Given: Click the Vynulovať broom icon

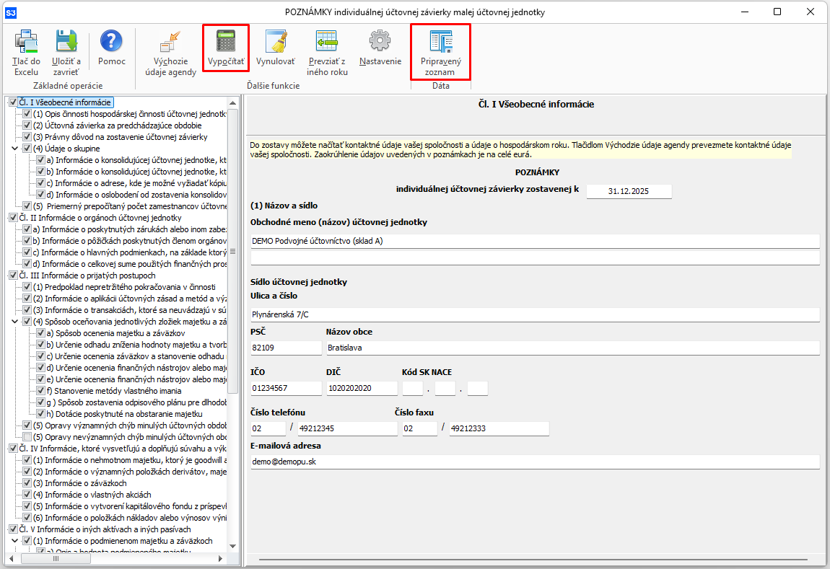Looking at the screenshot, I should pyautogui.click(x=275, y=42).
